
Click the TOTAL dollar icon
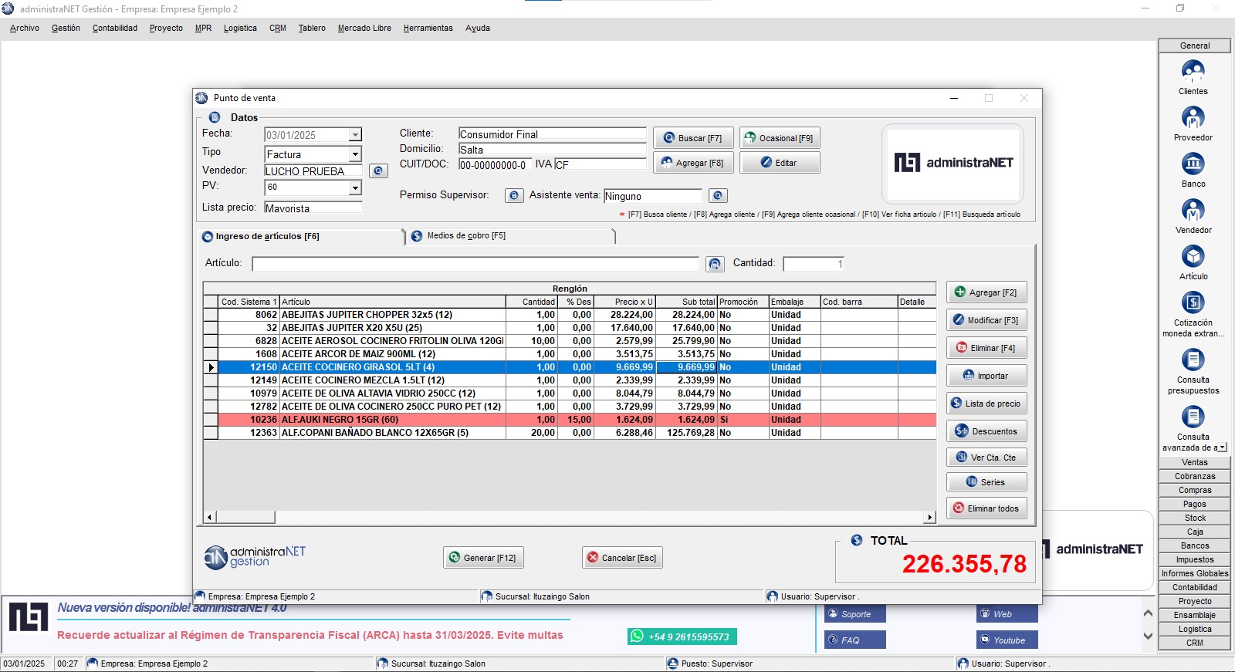tap(857, 540)
